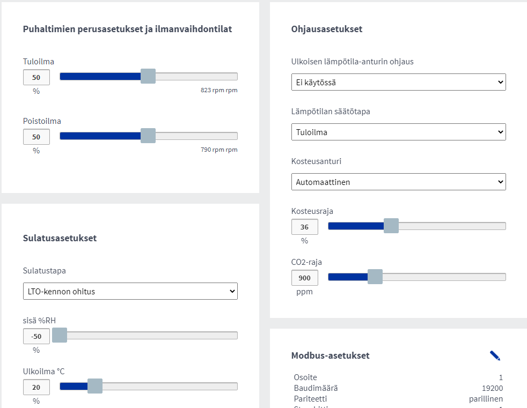This screenshot has width=527, height=408.
Task: Click the CO2-raja ppm field showing 900
Action: (x=305, y=278)
